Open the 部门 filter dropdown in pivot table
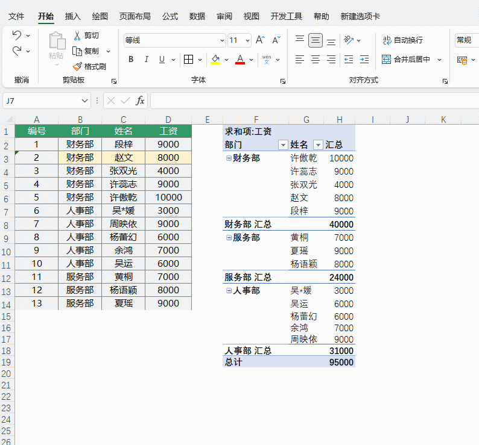 coord(282,145)
